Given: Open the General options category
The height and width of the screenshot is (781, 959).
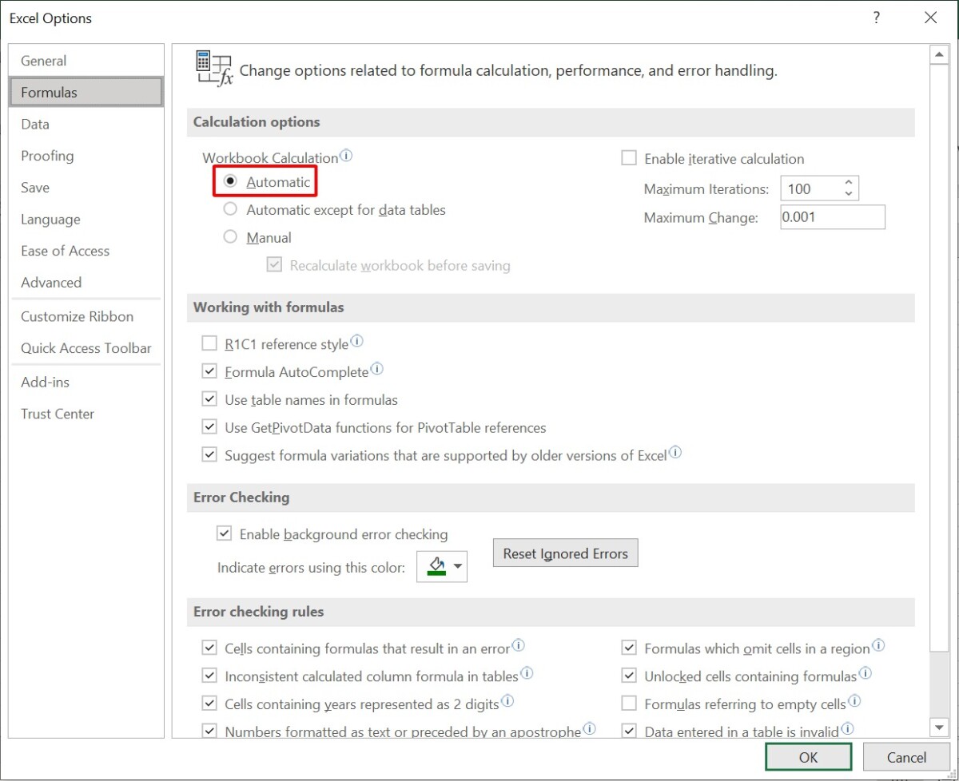Looking at the screenshot, I should point(86,61).
